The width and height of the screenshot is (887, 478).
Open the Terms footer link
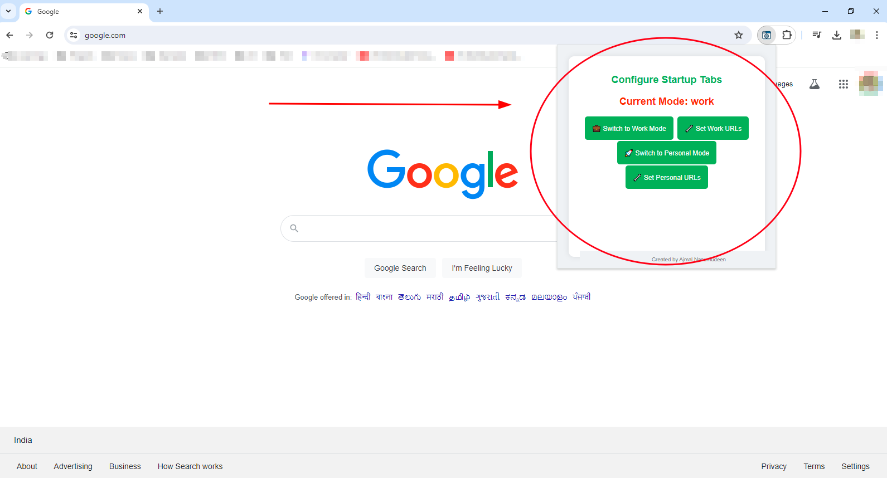pos(814,466)
